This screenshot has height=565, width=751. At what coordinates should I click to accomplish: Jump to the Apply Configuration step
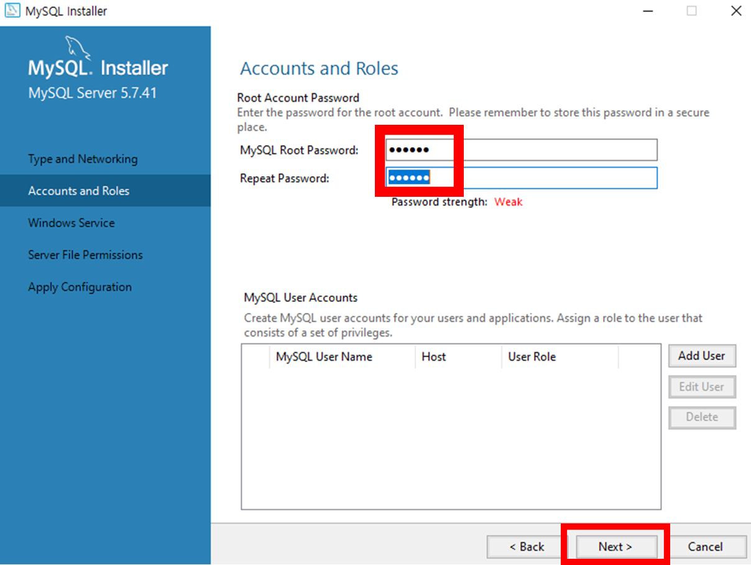point(80,287)
